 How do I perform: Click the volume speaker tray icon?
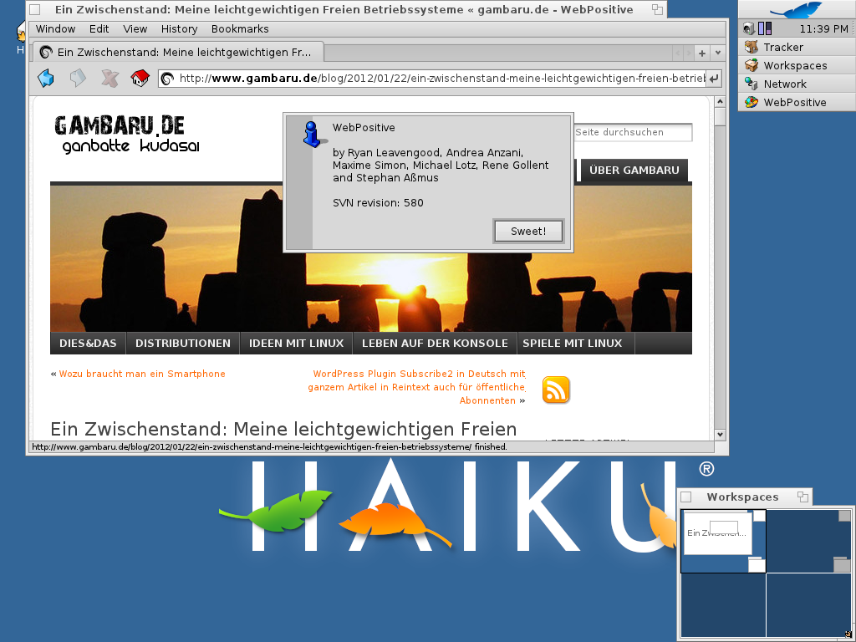click(x=749, y=28)
